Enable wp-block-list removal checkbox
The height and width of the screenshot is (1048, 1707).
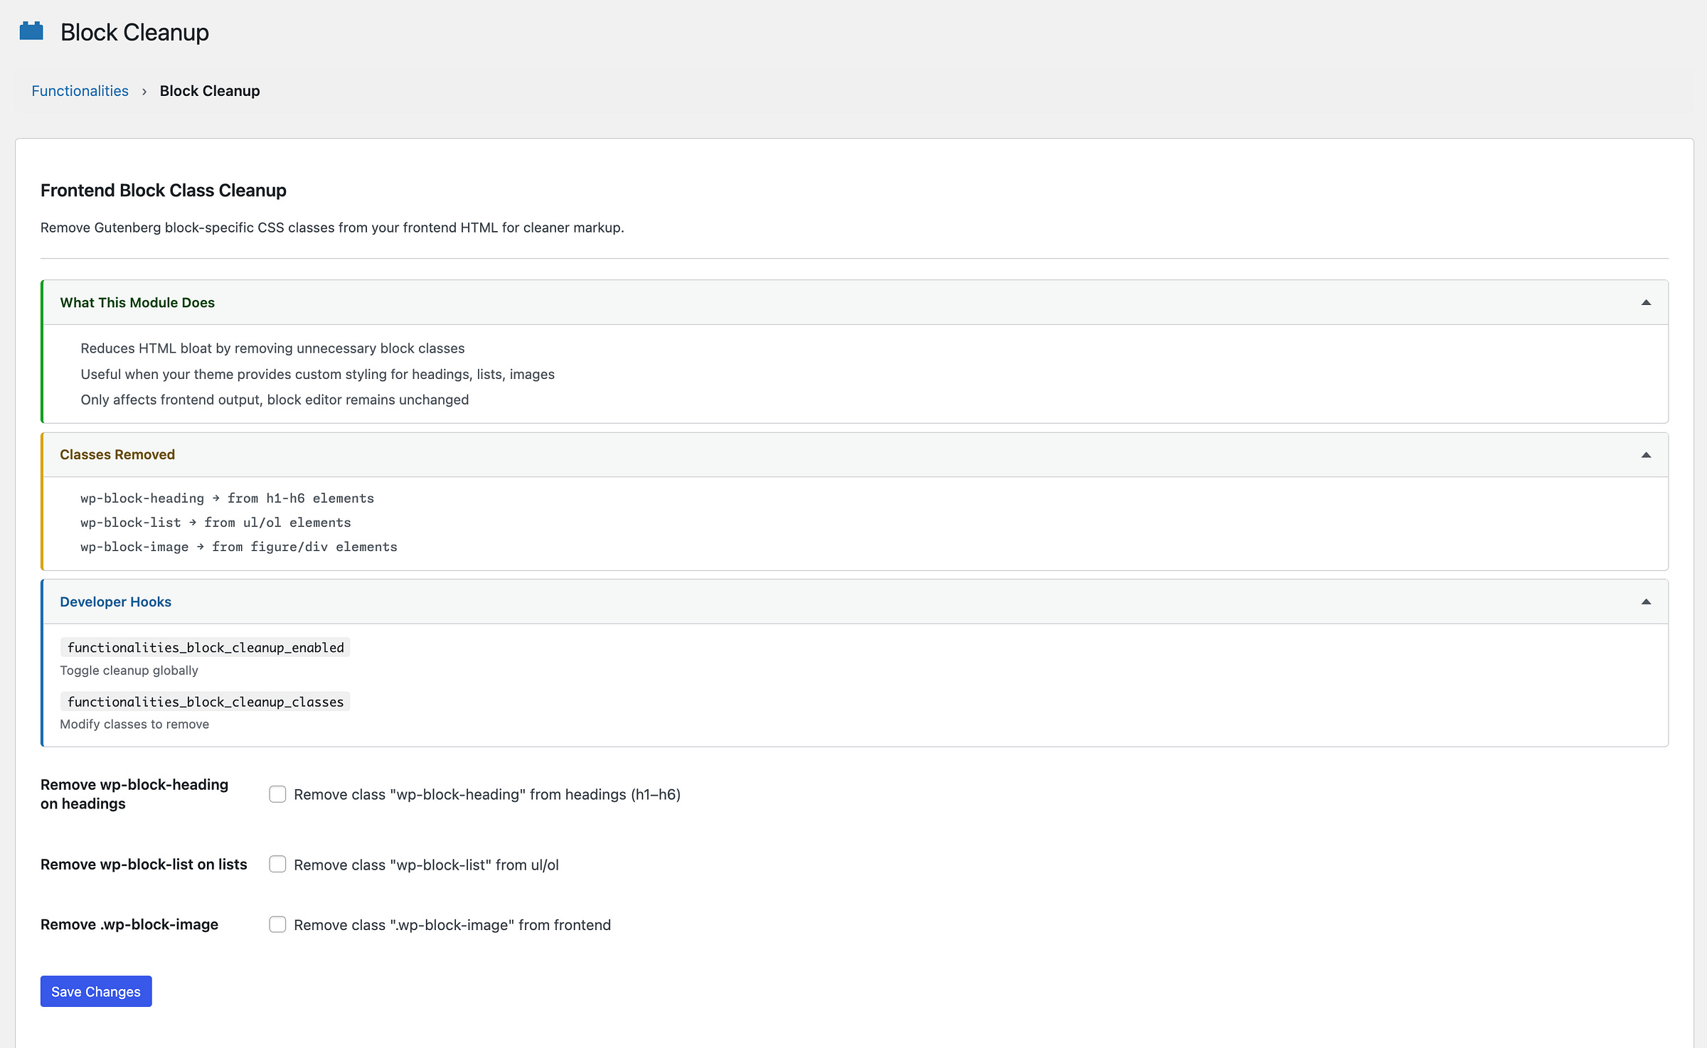click(277, 865)
